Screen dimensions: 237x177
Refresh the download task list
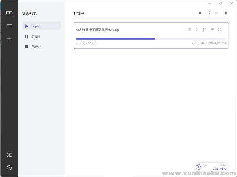coord(208,13)
